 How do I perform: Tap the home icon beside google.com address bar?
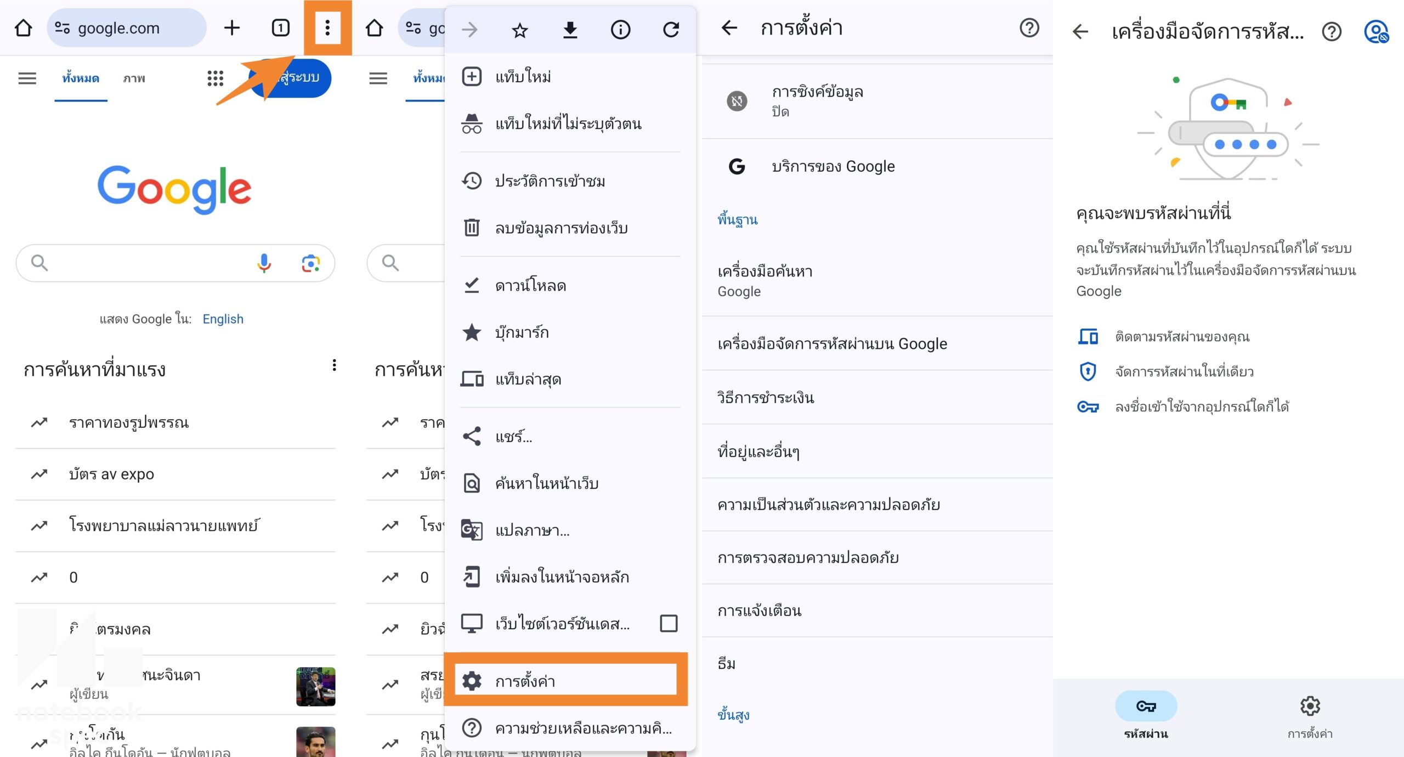(23, 27)
